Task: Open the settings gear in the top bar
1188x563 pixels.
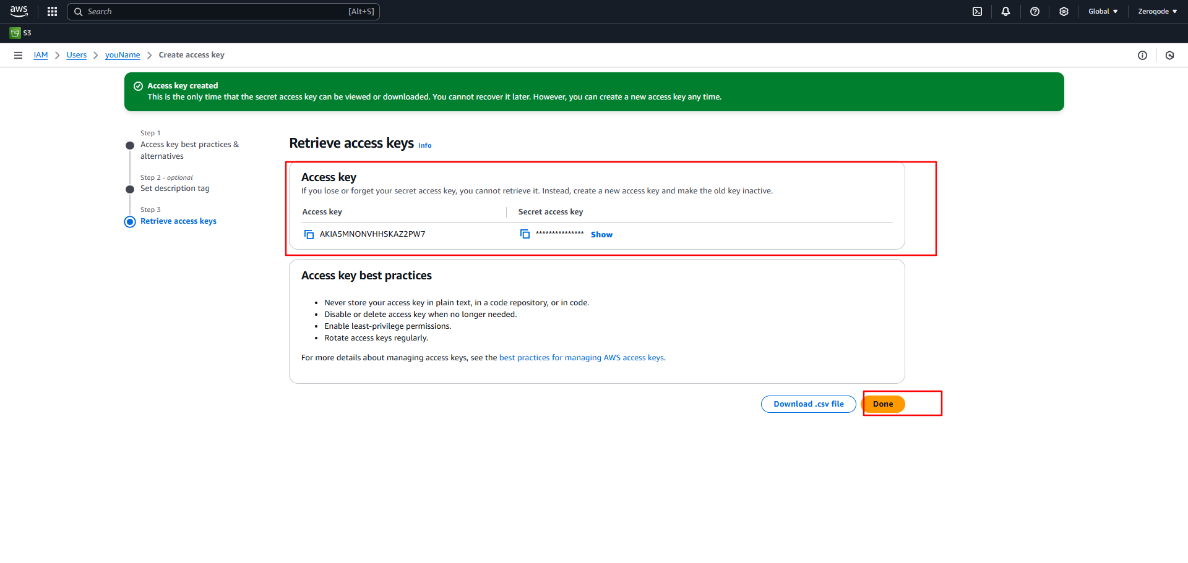Action: tap(1064, 12)
